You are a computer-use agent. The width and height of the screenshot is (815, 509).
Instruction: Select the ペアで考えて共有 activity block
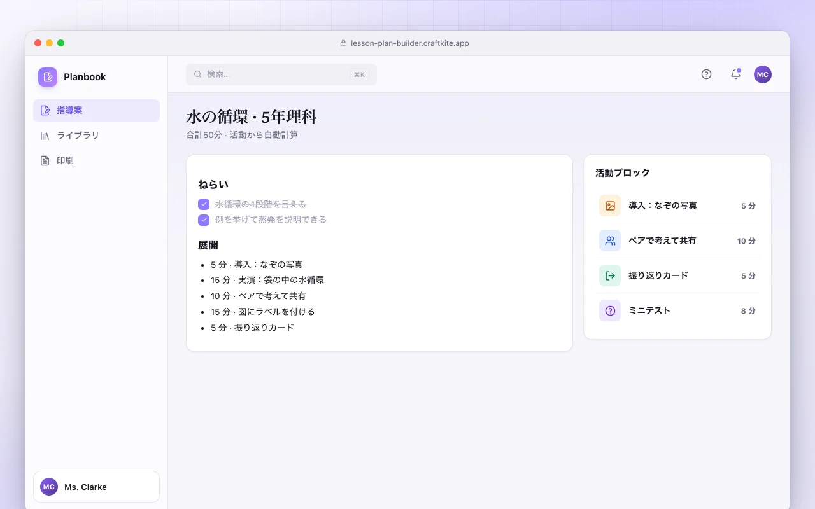click(677, 241)
